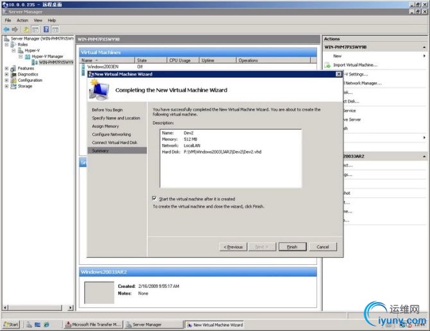Select the Summary wizard step
Viewport: 430px width, 331px height.
(117, 150)
